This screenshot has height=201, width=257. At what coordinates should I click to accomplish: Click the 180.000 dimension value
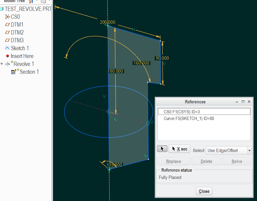[115, 71]
